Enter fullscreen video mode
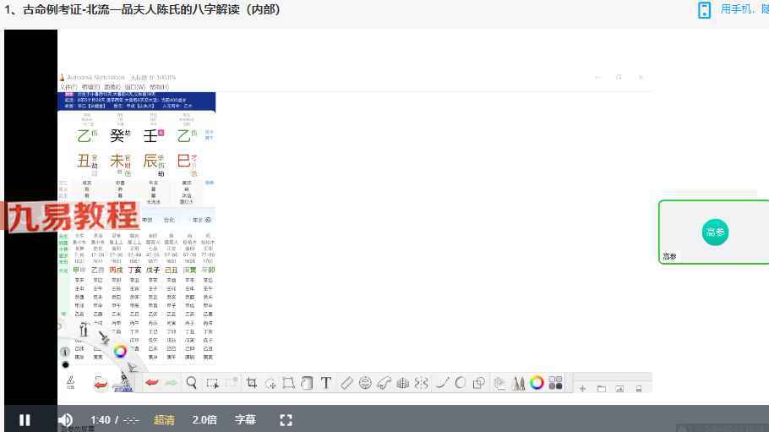769x432 pixels. (x=286, y=419)
